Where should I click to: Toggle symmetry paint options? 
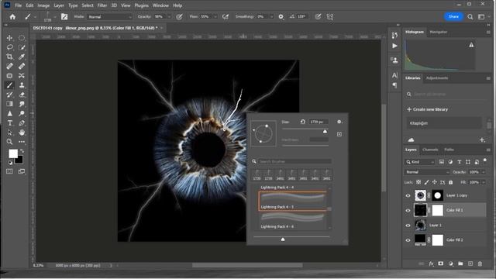point(330,17)
